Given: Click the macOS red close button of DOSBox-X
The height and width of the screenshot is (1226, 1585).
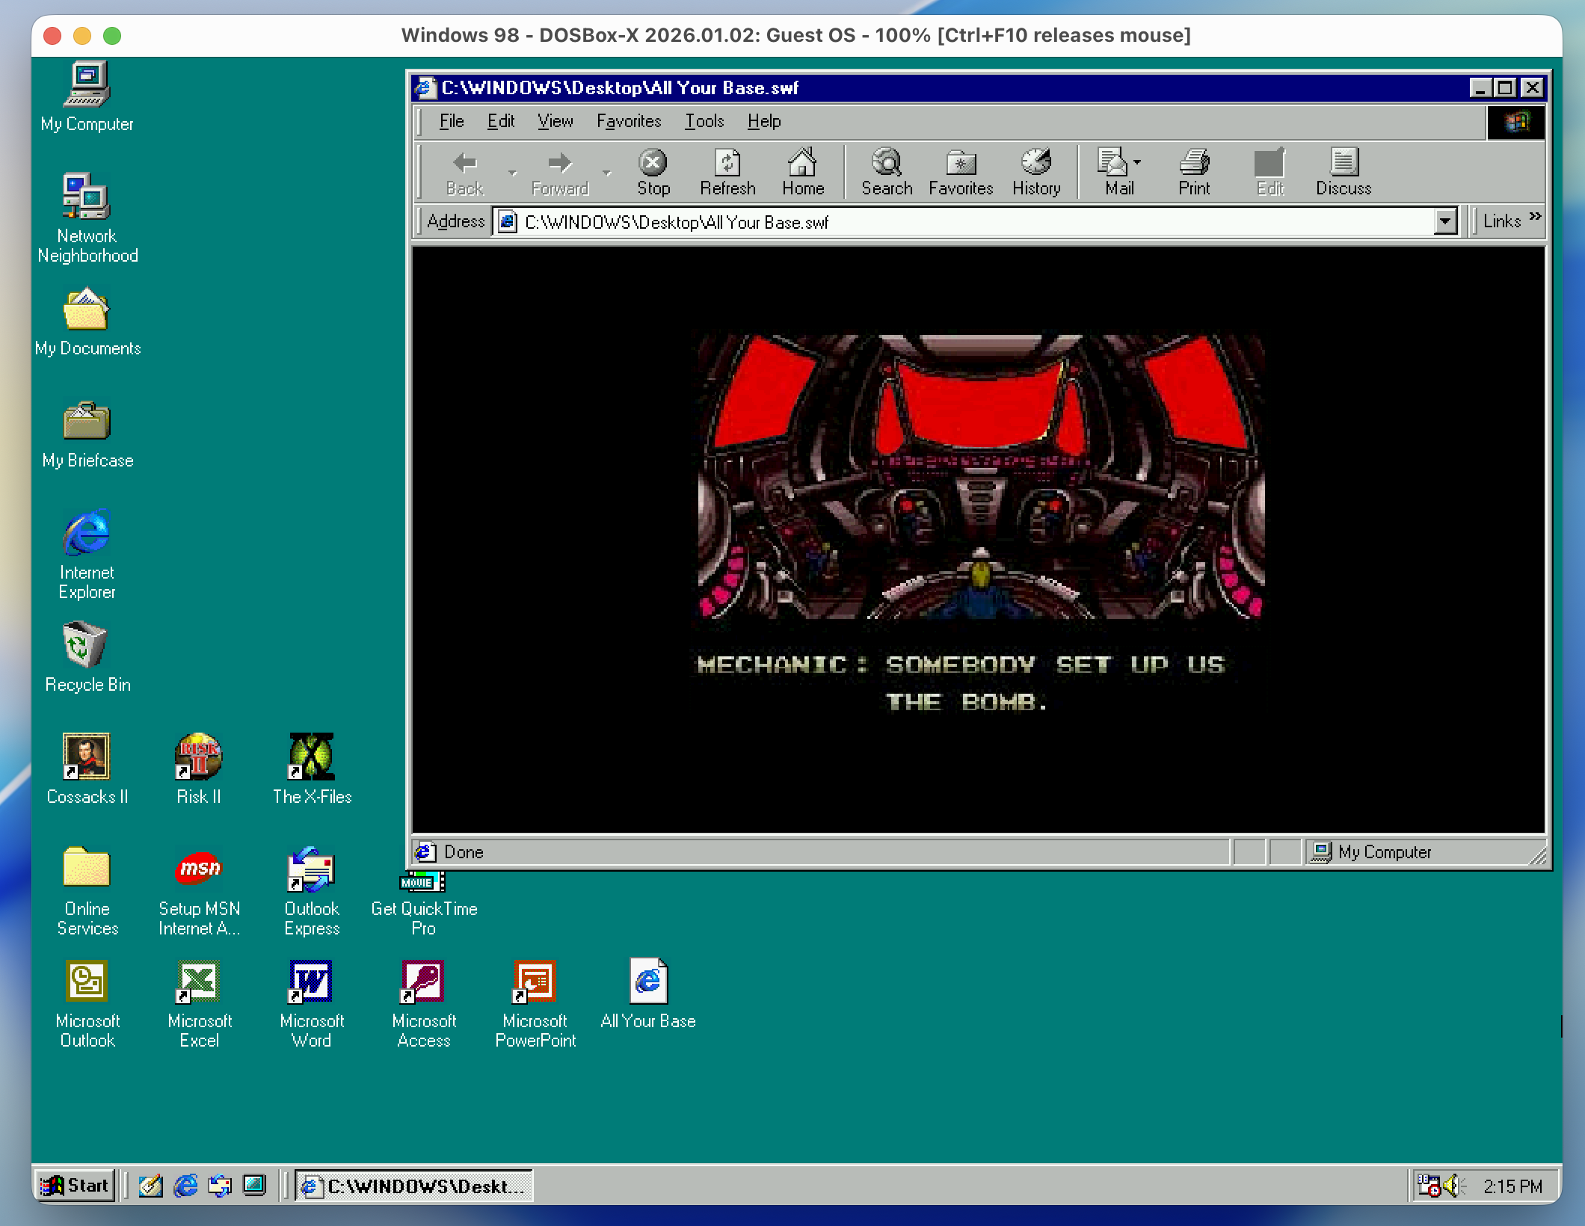Looking at the screenshot, I should (x=52, y=36).
